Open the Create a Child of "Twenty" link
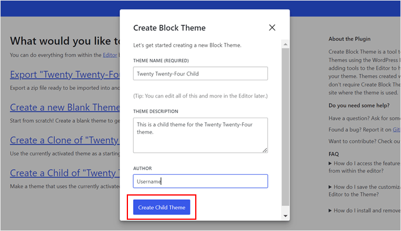This screenshot has width=401, height=231. pos(65,173)
